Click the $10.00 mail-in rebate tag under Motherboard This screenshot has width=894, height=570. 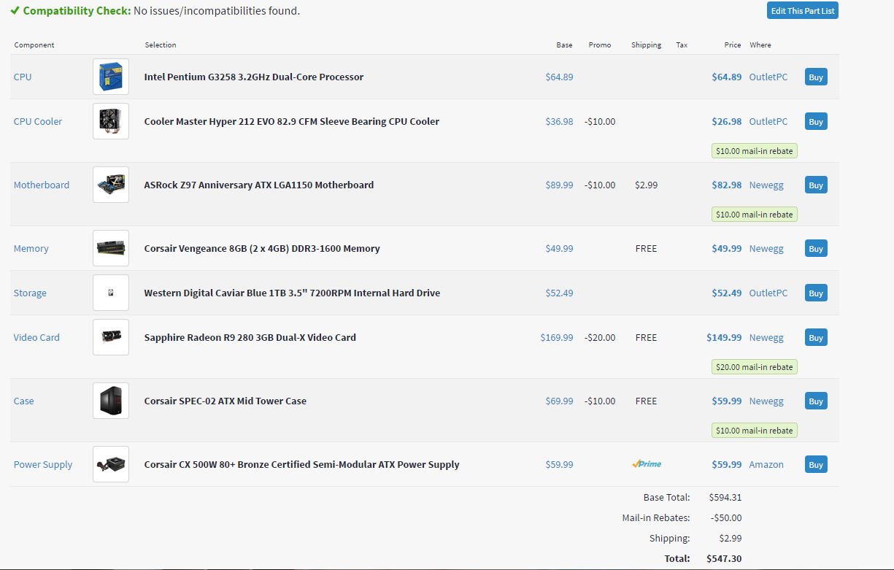[x=755, y=215]
